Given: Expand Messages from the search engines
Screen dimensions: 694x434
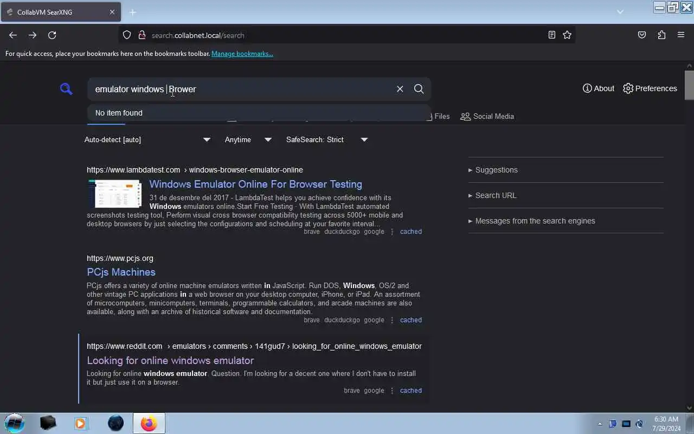Looking at the screenshot, I should pyautogui.click(x=532, y=221).
